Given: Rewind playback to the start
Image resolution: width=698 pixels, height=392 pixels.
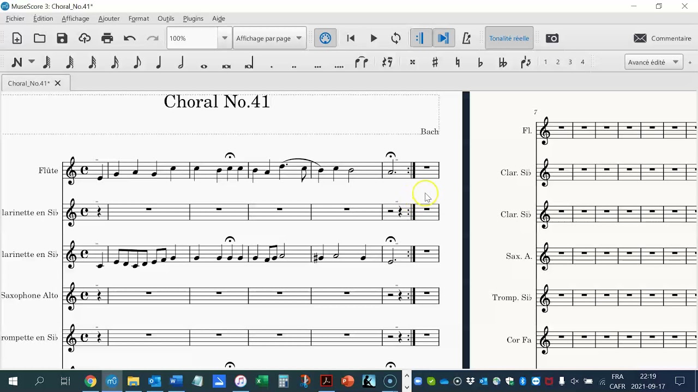Looking at the screenshot, I should pos(351,38).
